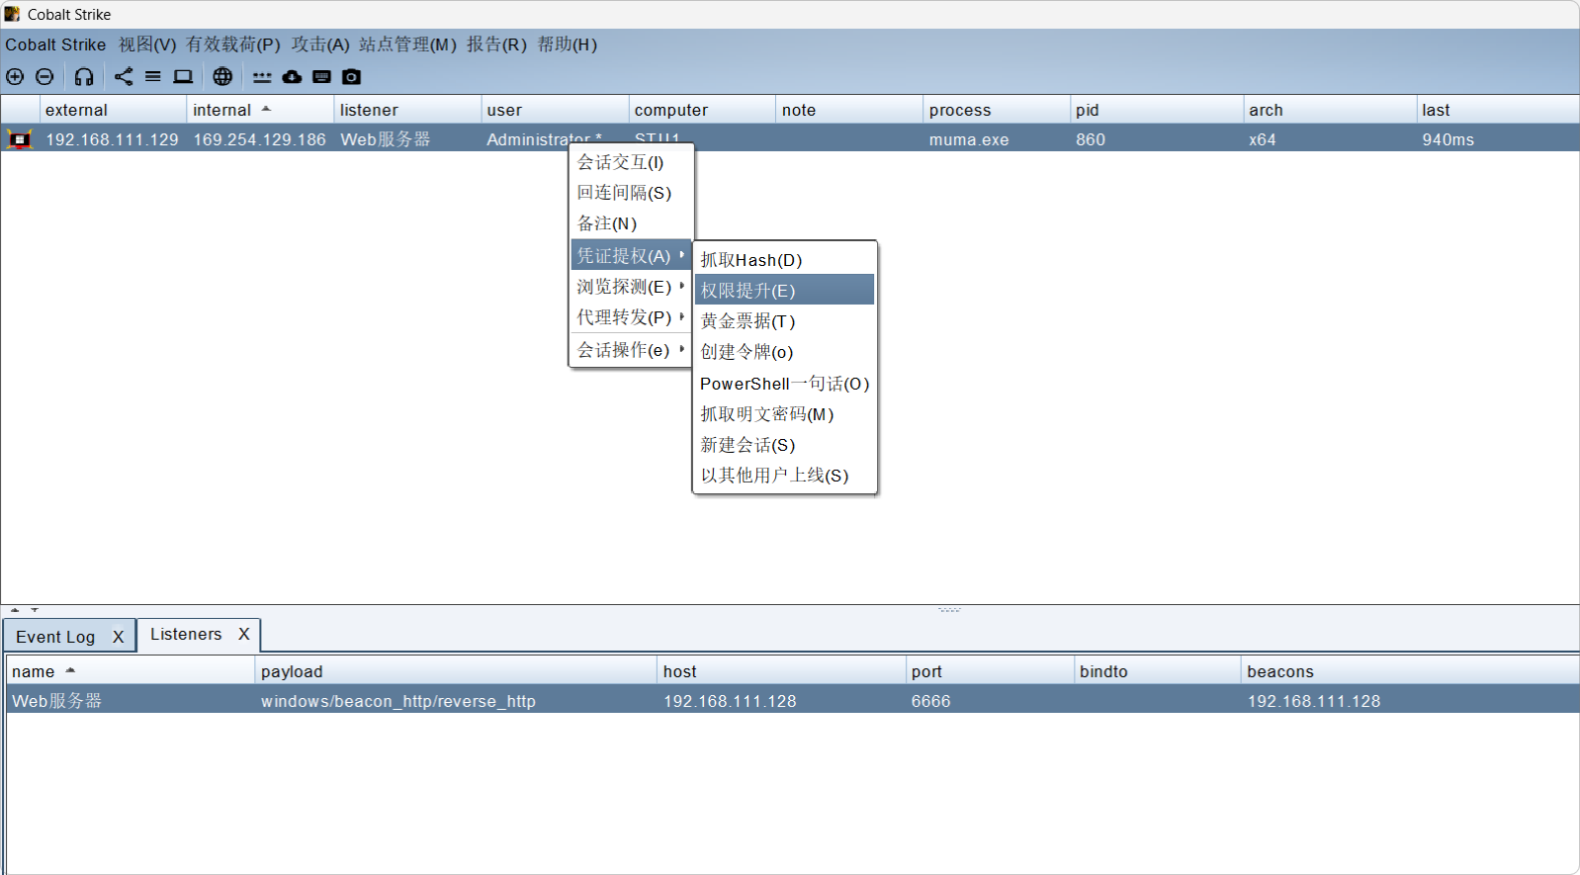
Task: Sort sessions by user column
Action: (x=555, y=110)
